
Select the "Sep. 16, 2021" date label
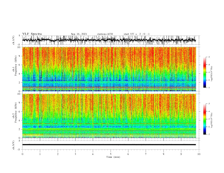79,34
